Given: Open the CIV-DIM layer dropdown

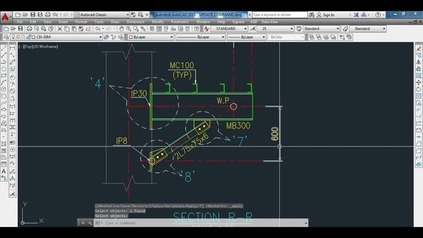Looking at the screenshot, I should [x=100, y=37].
